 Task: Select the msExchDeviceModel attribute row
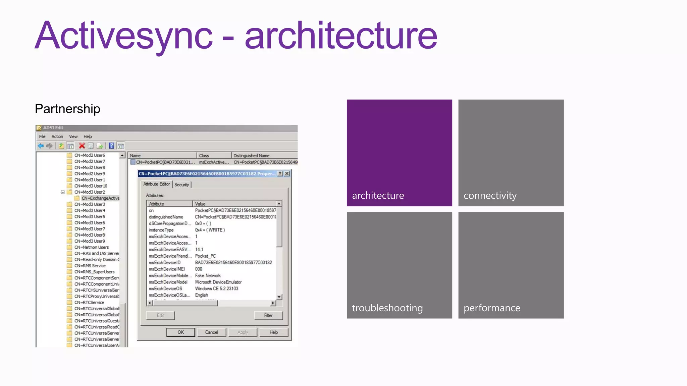(x=212, y=282)
